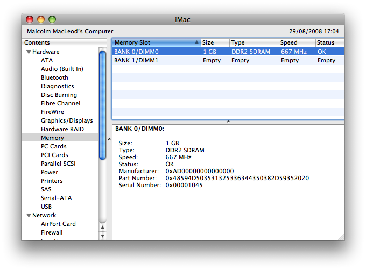Click the Serial Number value 0x00001045
Screen dimensions: 366x270
pos(184,185)
